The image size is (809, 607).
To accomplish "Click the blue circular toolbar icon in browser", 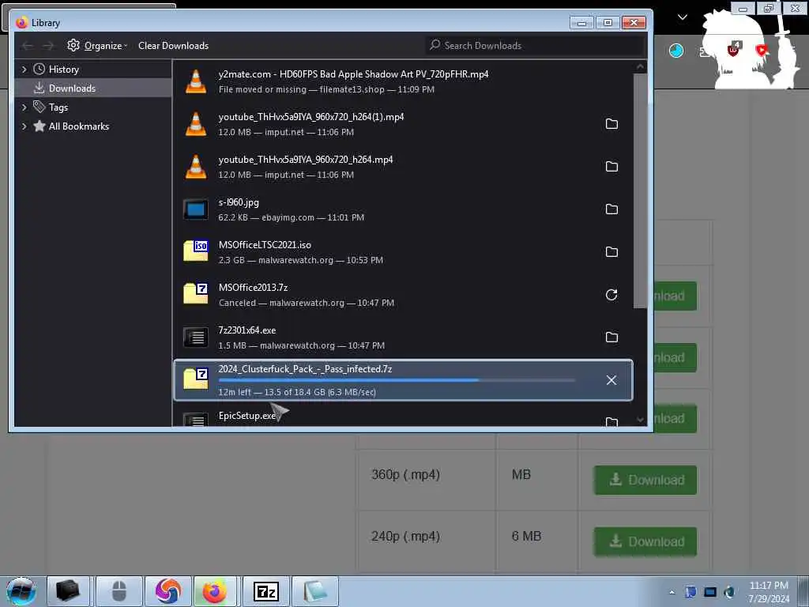I will [676, 51].
